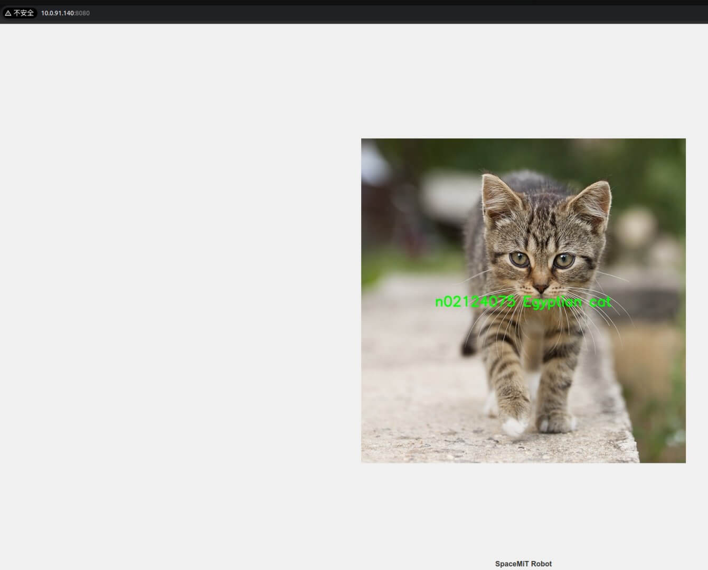
Task: Click the SpaceMiT Robot caption text
Action: [x=523, y=564]
